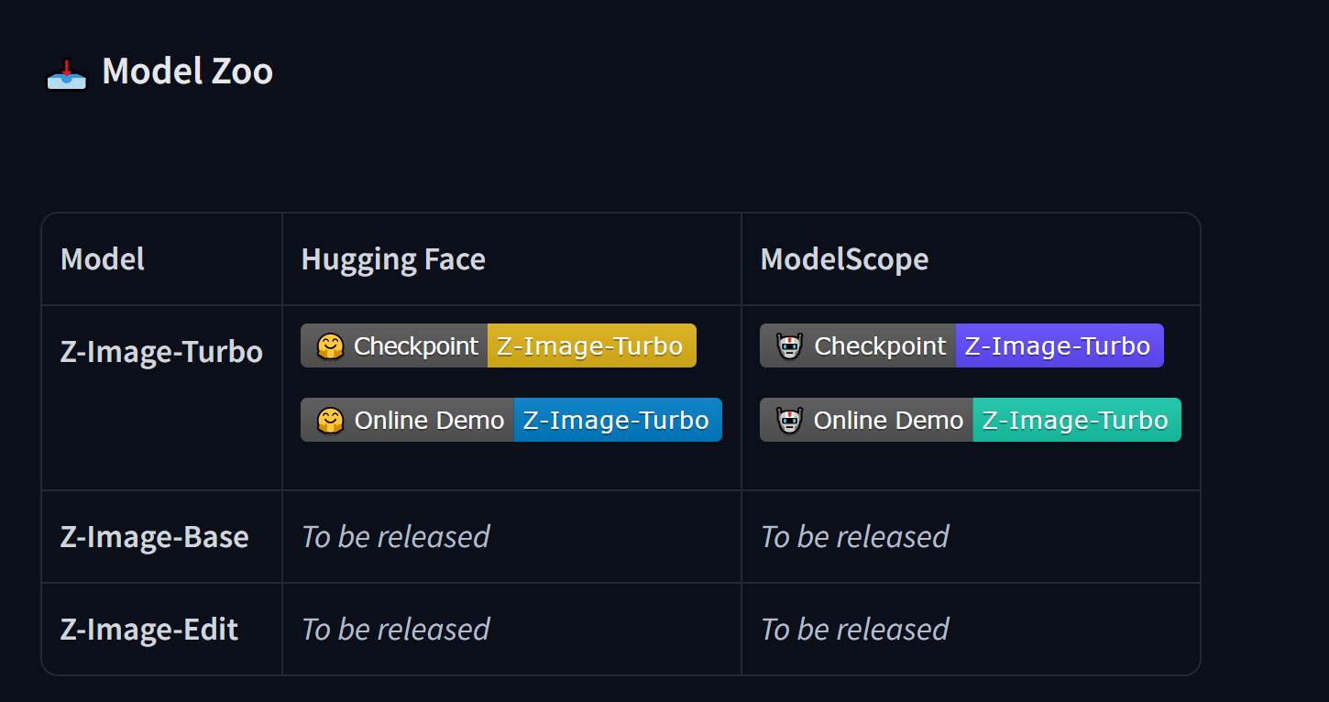Screen dimensions: 1329x702
Task: Open the blue Z-Image-Turbo Hugging Face demo badge
Action: [618, 420]
